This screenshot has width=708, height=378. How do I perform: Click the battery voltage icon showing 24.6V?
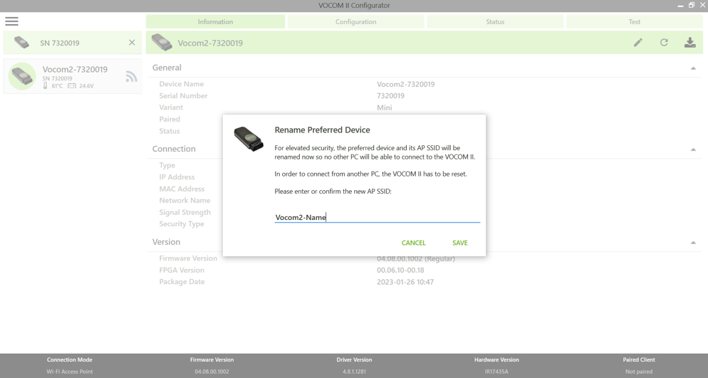pos(72,85)
